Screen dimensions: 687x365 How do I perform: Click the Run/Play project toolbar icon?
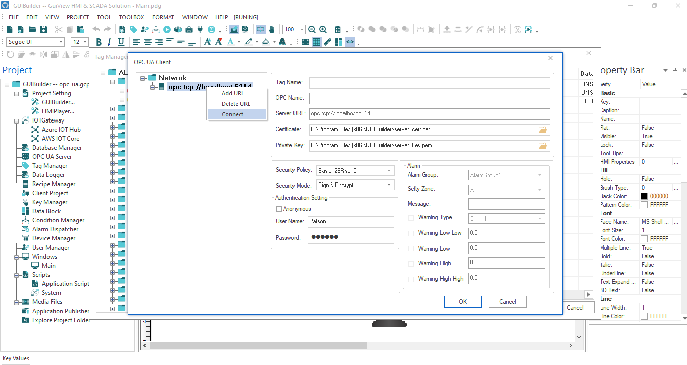(x=167, y=29)
